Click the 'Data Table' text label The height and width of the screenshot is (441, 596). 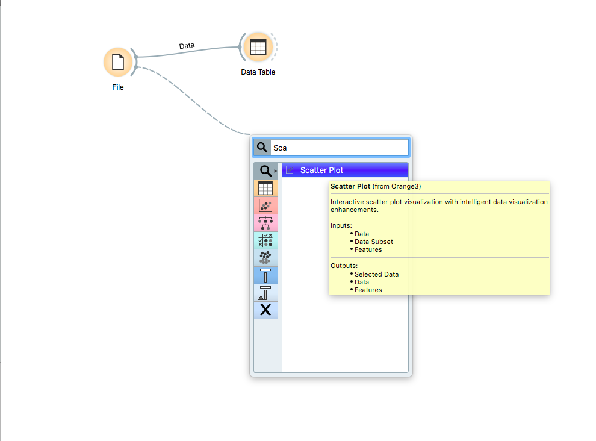[x=258, y=72]
